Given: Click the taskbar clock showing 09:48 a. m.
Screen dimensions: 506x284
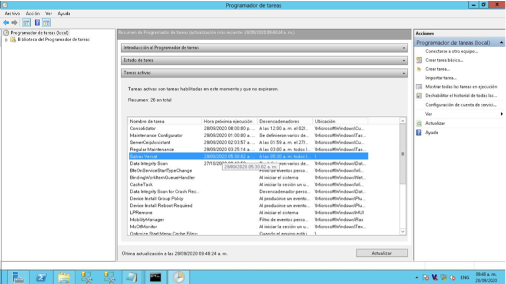Looking at the screenshot, I should click(x=486, y=278).
